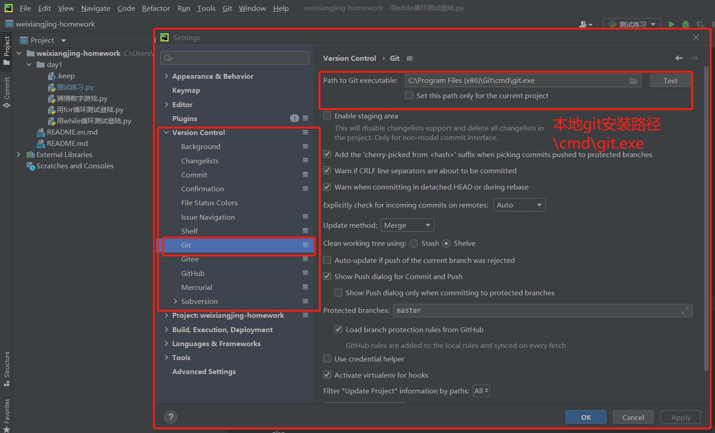This screenshot has height=433, width=715.
Task: Click the OK button
Action: (586, 417)
